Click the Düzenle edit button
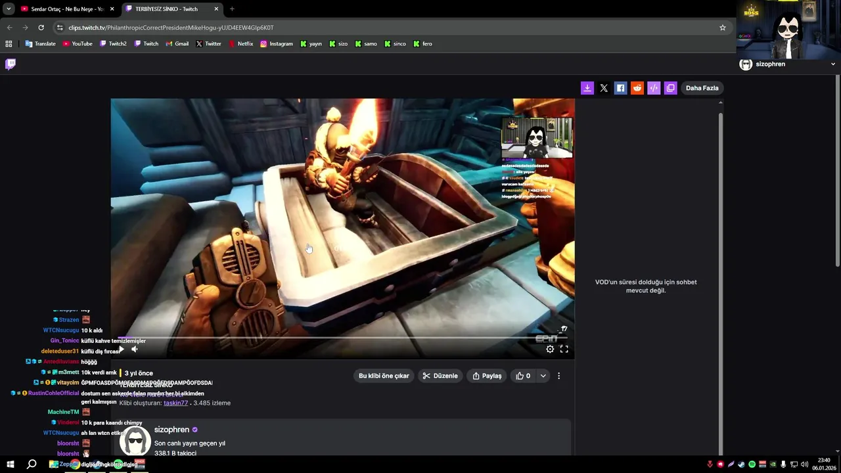841x473 pixels. (x=440, y=376)
